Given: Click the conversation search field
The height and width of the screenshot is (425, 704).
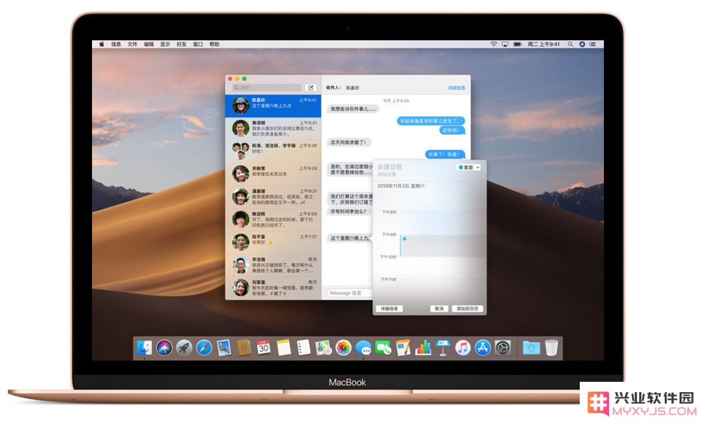Looking at the screenshot, I should click(x=266, y=88).
